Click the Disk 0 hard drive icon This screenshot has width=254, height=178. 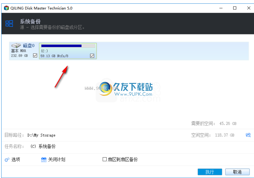tap(16, 45)
